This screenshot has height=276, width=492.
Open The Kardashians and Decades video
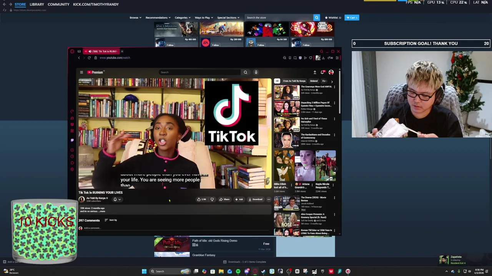(x=286, y=140)
